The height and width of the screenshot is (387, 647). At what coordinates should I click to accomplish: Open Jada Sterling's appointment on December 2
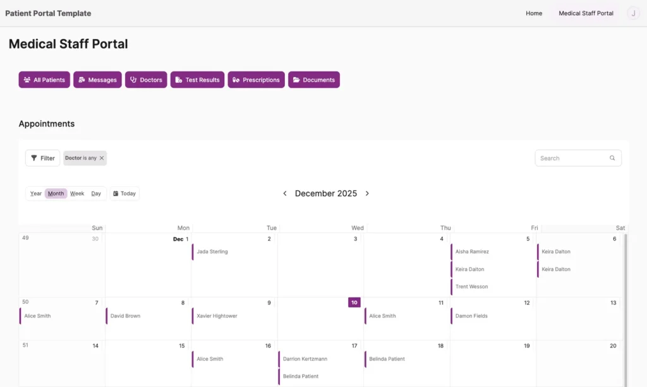212,252
